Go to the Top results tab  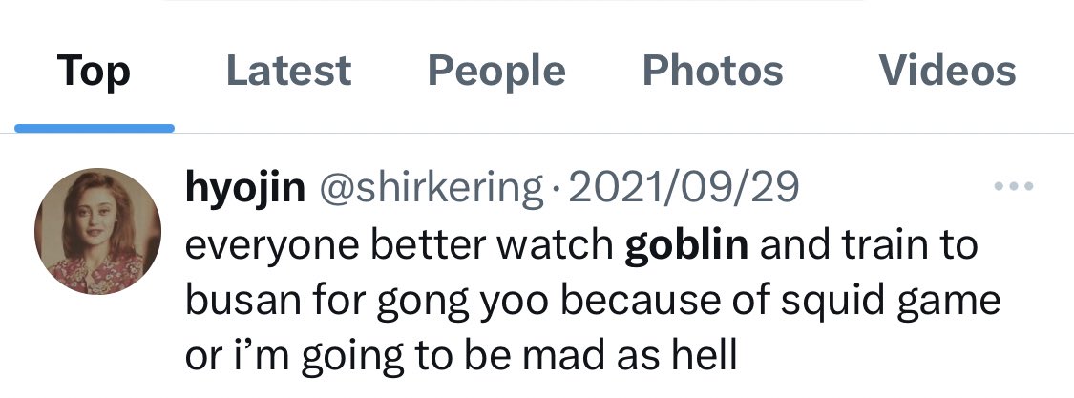tap(94, 72)
